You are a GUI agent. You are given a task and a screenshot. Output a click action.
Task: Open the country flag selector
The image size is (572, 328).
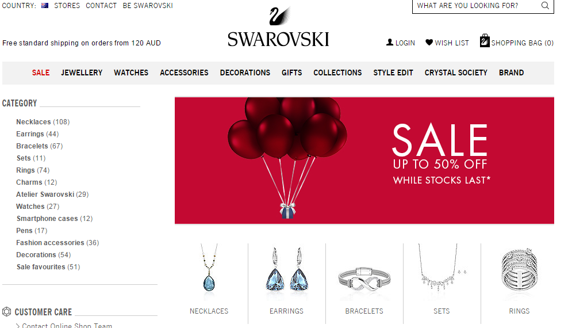coord(45,6)
